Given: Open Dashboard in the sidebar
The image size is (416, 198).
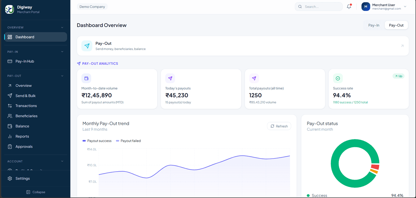Looking at the screenshot, I should [36, 37].
